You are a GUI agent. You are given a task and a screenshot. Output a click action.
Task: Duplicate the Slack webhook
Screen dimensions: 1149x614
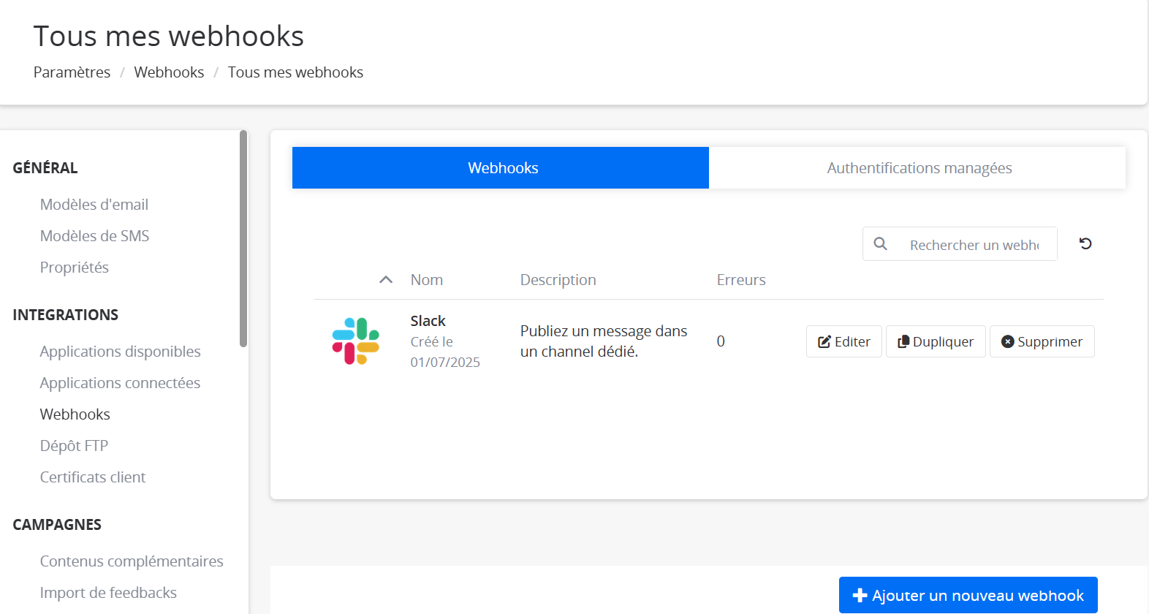tap(936, 341)
